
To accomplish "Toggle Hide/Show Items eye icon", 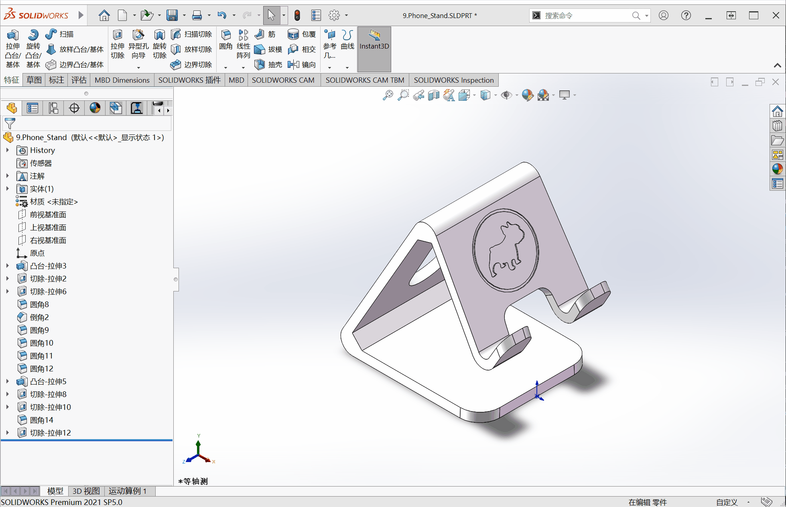I will 506,96.
